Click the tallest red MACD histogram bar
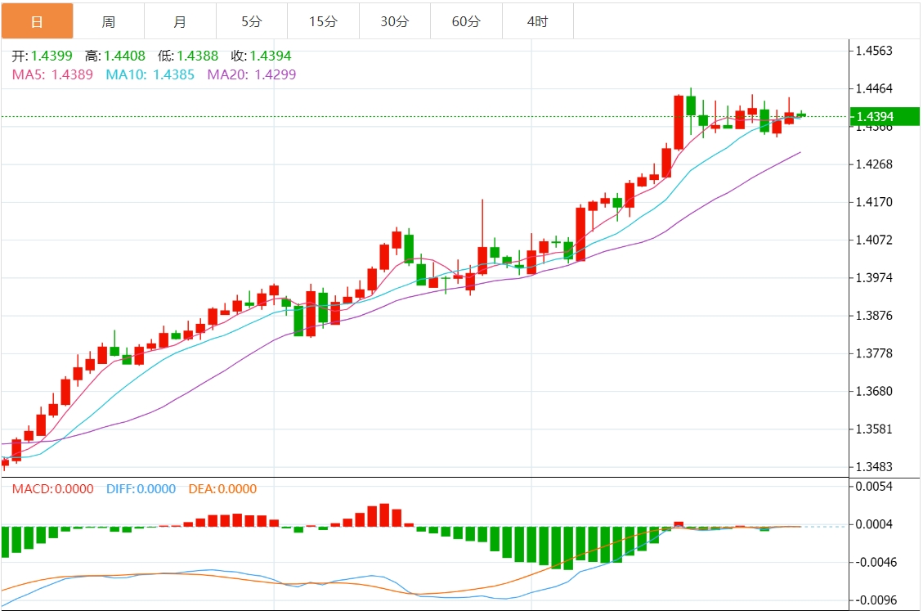Image resolution: width=923 pixels, height=611 pixels. click(384, 515)
